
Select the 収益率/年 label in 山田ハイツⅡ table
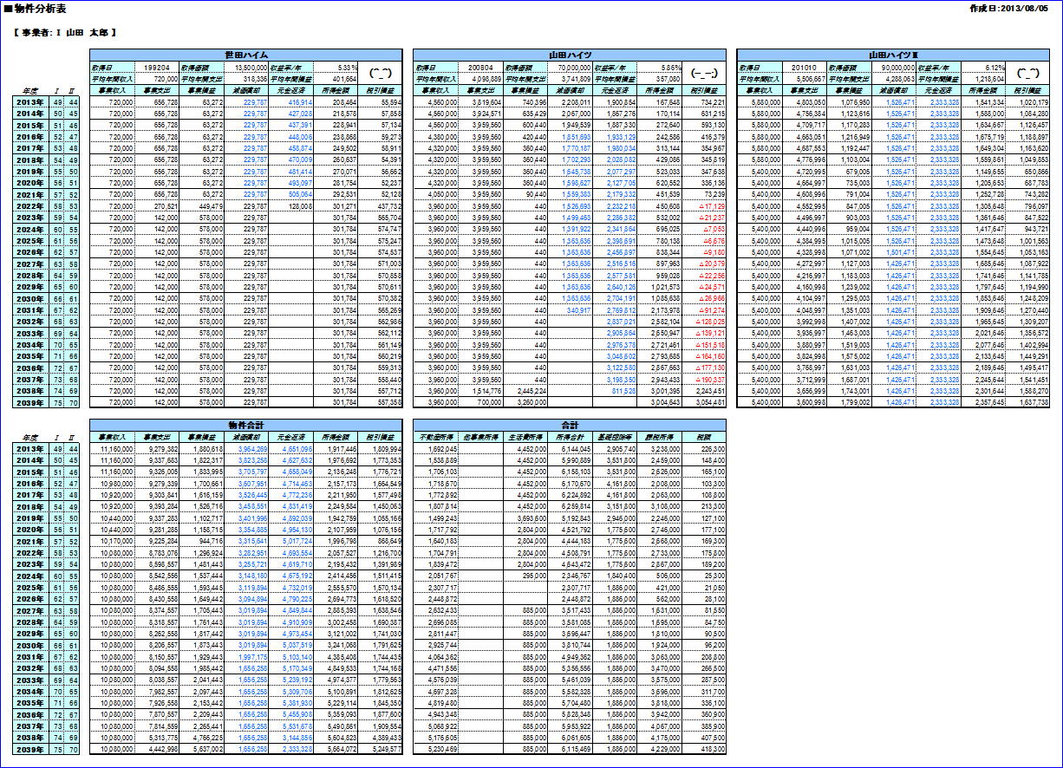point(938,67)
